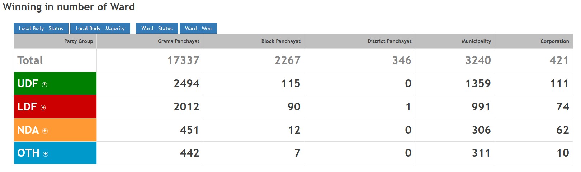Expand the OTH party group plus icon
Image resolution: width=581 pixels, height=172 pixels.
[46, 154]
